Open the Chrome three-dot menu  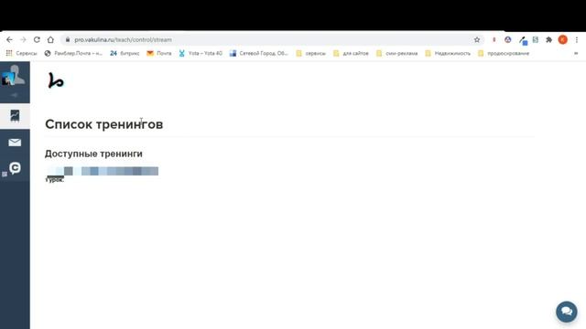tap(577, 39)
